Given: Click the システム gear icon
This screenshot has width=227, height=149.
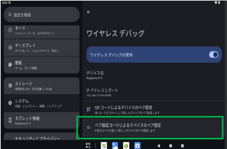Looking at the screenshot, I should point(10,103).
